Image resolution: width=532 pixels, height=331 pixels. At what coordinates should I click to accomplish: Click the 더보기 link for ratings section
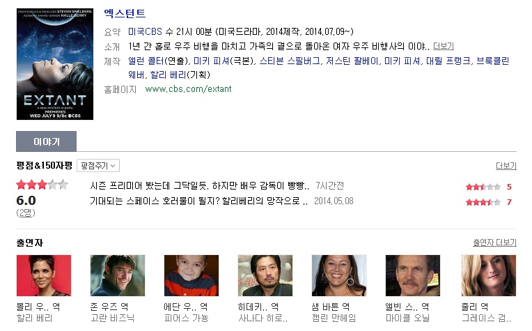tap(506, 166)
